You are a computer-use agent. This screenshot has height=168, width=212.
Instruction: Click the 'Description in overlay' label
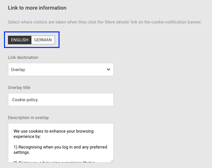click(28, 117)
